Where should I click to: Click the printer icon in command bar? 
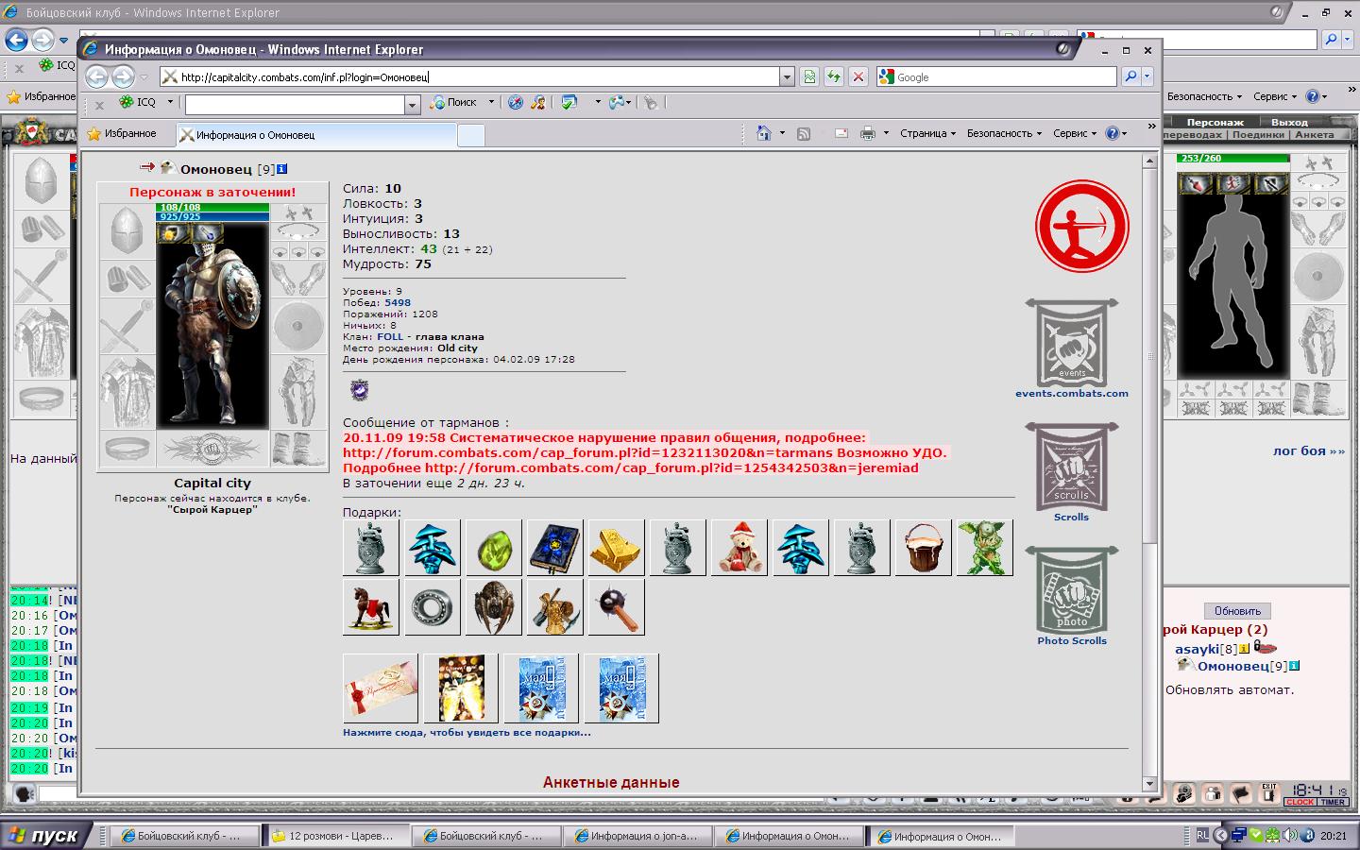[x=867, y=134]
